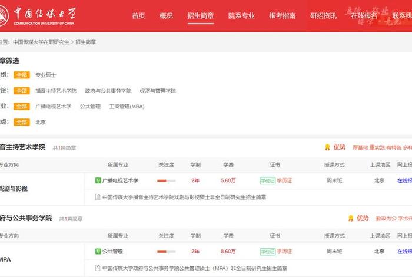This screenshot has height=277, width=412.
Task: Open the 戏剧与影视硕士非全日制研究生招生简章 link
Action: pyautogui.click(x=184, y=197)
